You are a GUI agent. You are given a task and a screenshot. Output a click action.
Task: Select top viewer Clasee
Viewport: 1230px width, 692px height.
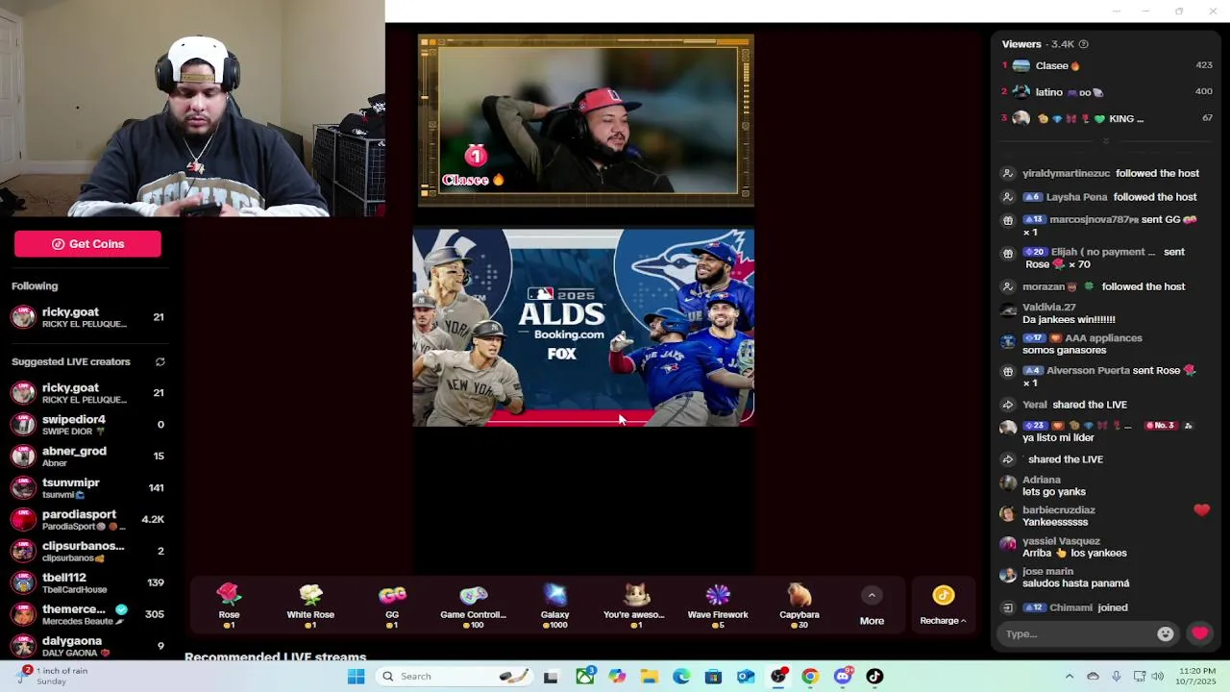(x=1106, y=65)
